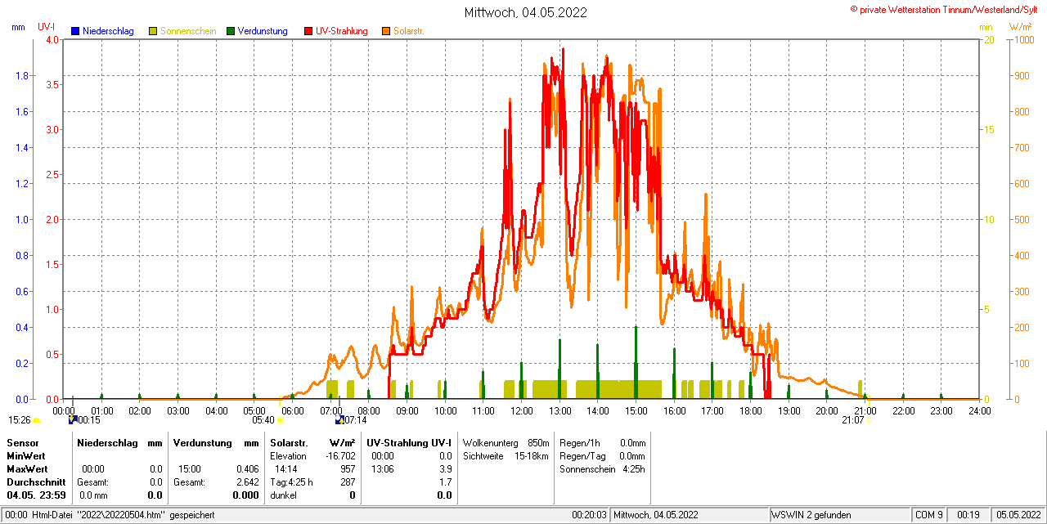
Task: Click the sunrise sun icon at 05:40
Action: click(x=281, y=420)
